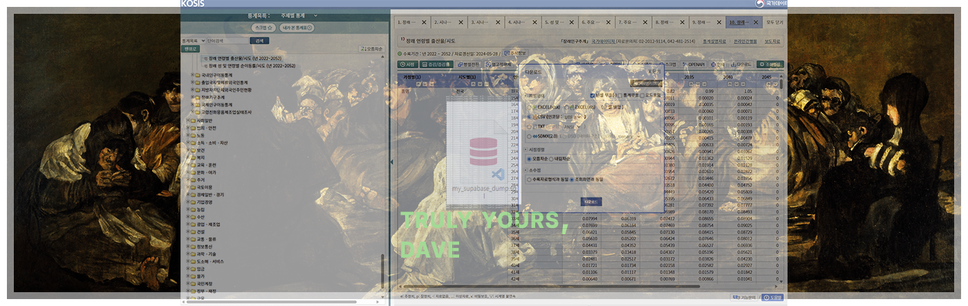Open 주석정보 note button
This screenshot has height=306, width=968.
514,52
